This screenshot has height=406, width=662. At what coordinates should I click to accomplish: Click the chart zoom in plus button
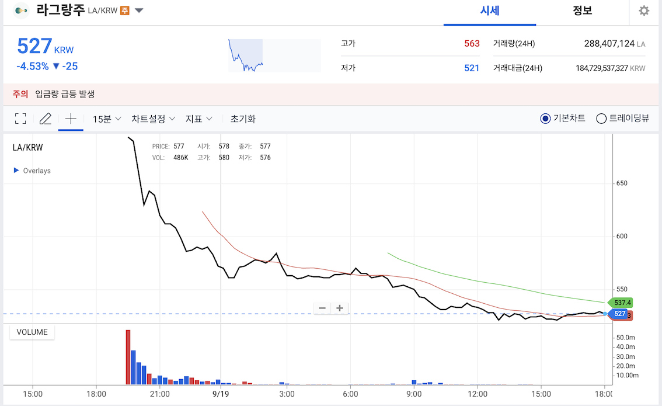coord(339,308)
